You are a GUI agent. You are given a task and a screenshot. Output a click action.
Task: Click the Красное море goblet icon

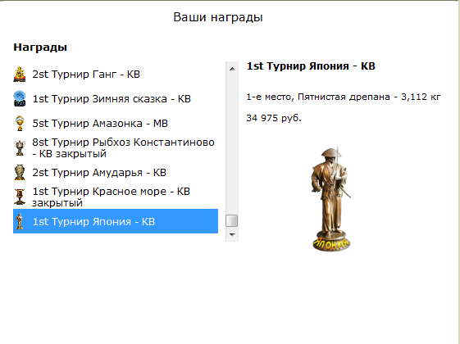(x=20, y=197)
